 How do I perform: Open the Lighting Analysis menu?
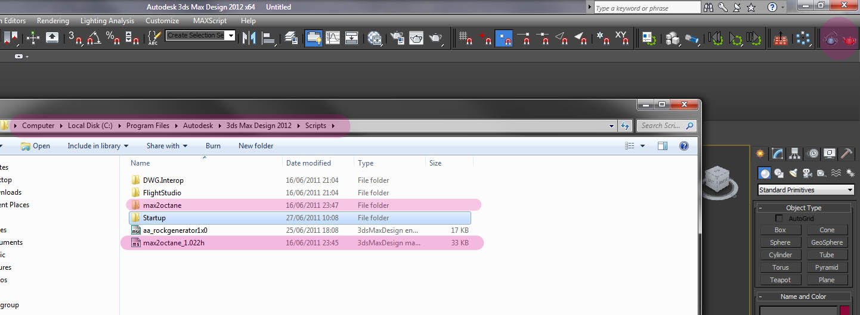tap(107, 21)
